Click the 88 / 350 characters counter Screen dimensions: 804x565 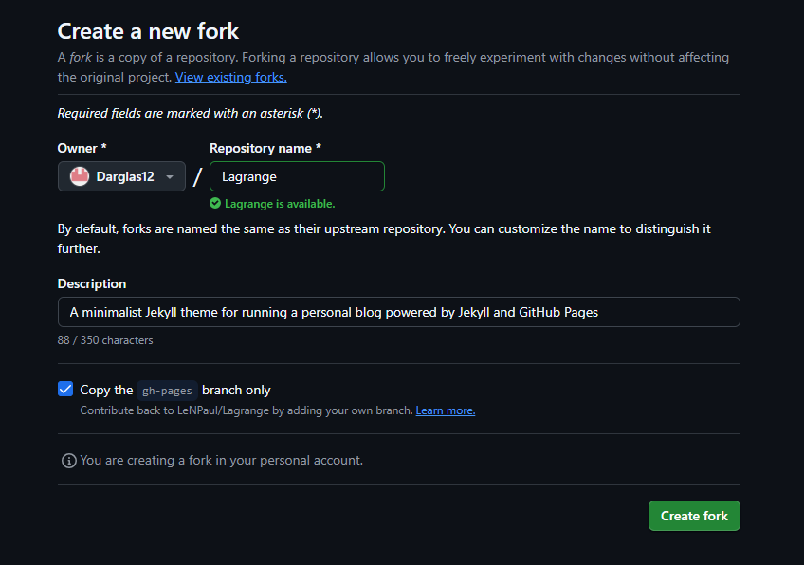104,339
